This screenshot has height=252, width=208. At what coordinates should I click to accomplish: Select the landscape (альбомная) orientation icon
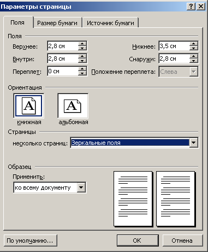click(73, 106)
